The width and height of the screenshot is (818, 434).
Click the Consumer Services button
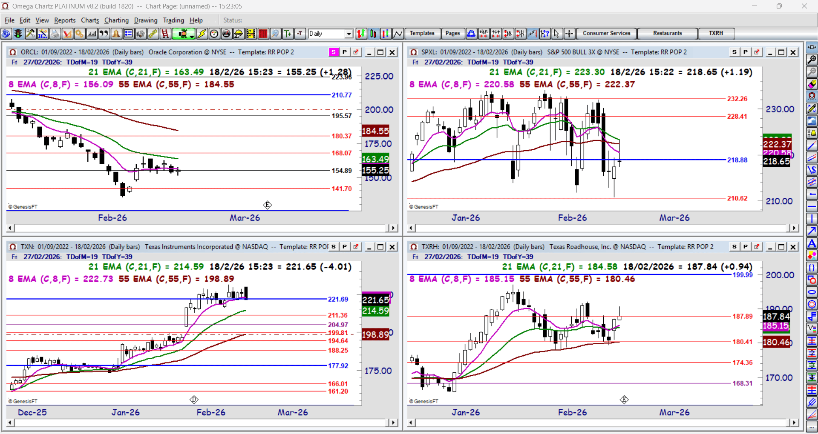coord(607,33)
